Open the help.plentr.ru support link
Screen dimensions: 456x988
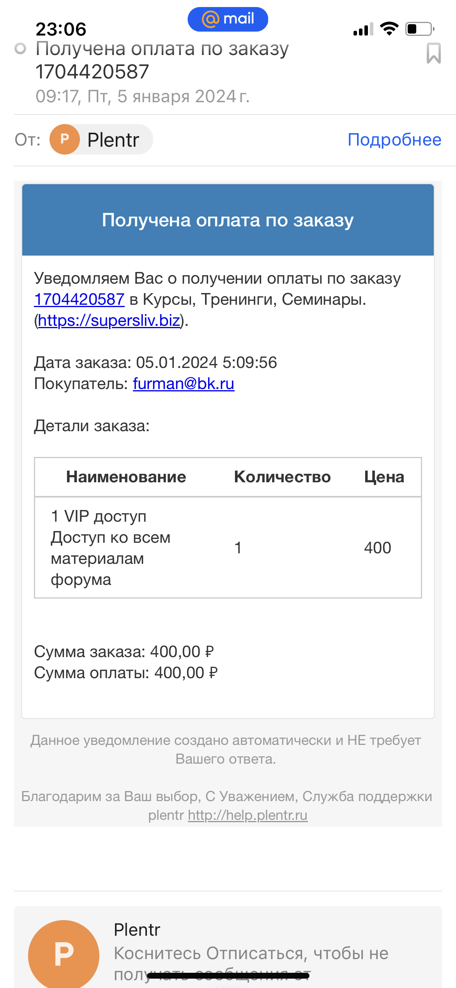[x=248, y=815]
